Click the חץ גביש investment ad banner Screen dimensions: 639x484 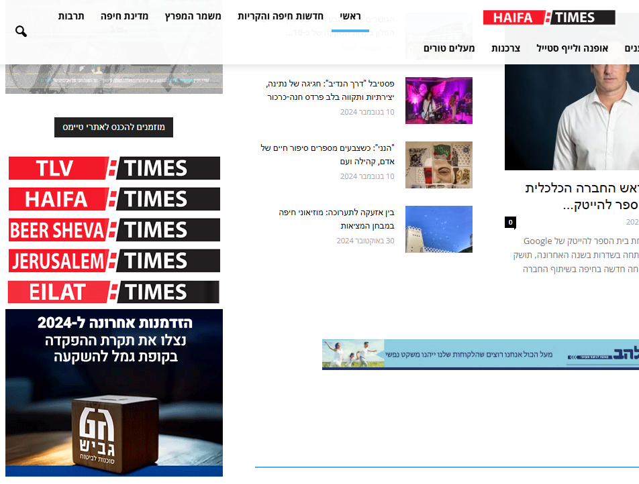pos(114,392)
